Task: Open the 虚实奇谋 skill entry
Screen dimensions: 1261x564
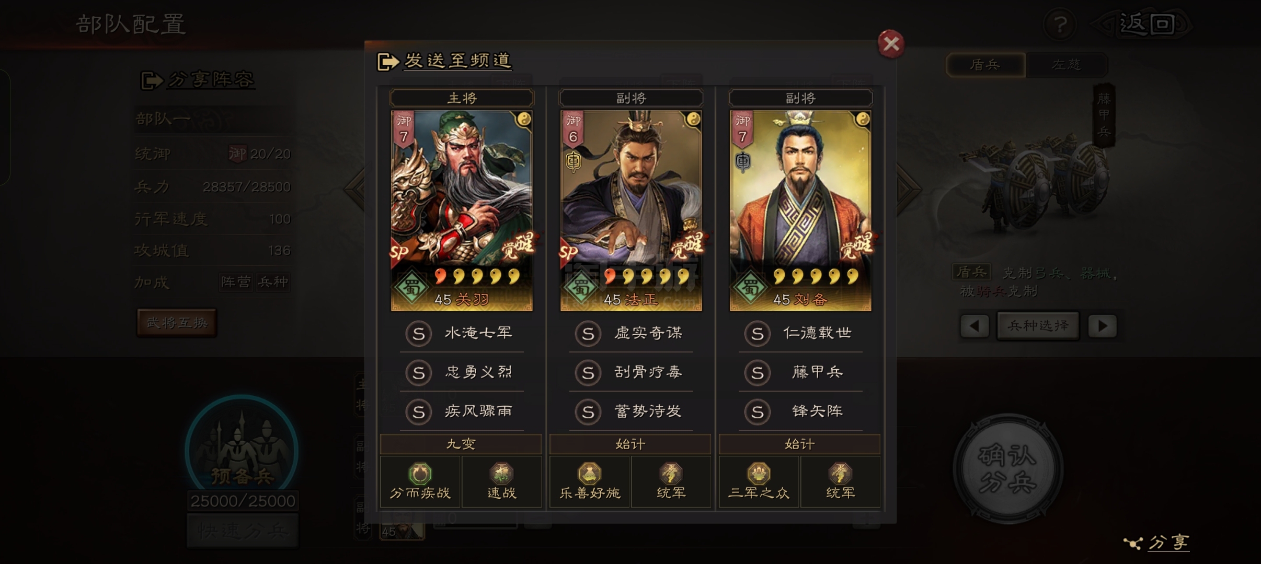Action: coord(631,333)
